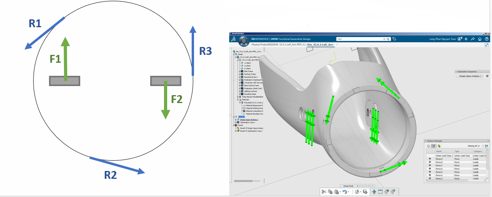Toggle visibility eye for Force.5

pyautogui.click(x=430, y=172)
